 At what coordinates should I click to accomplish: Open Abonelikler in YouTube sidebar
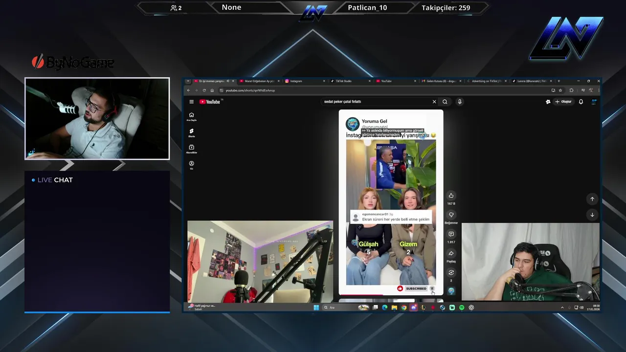(191, 149)
